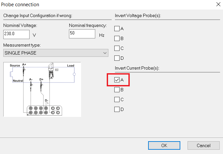Image resolution: width=223 pixels, height=154 pixels.
Task: Click the single phase wiring diagram
Action: (x=42, y=89)
